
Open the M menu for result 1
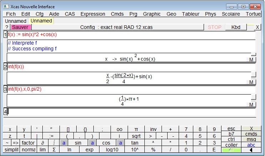[x=251, y=60]
